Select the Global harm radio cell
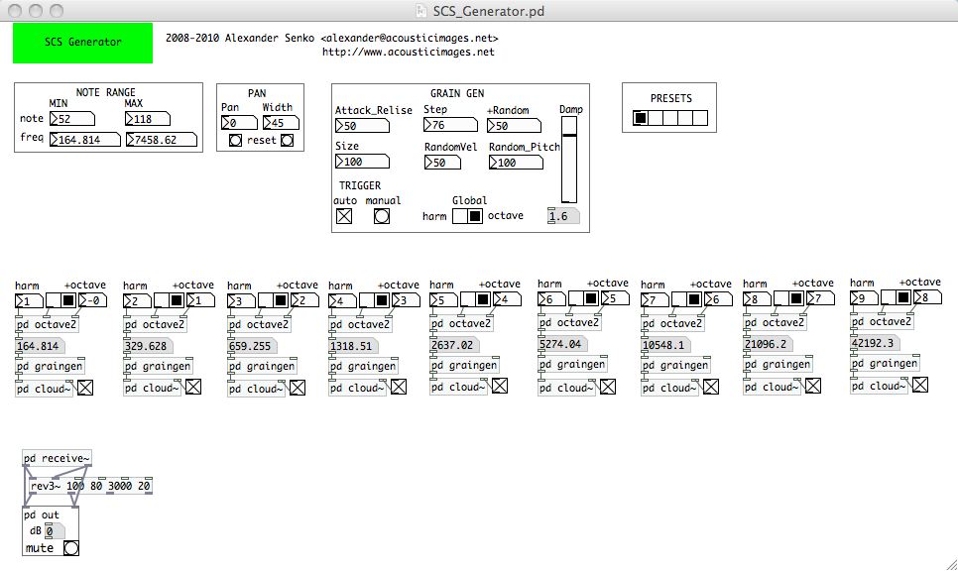958x571 pixels. coord(460,215)
